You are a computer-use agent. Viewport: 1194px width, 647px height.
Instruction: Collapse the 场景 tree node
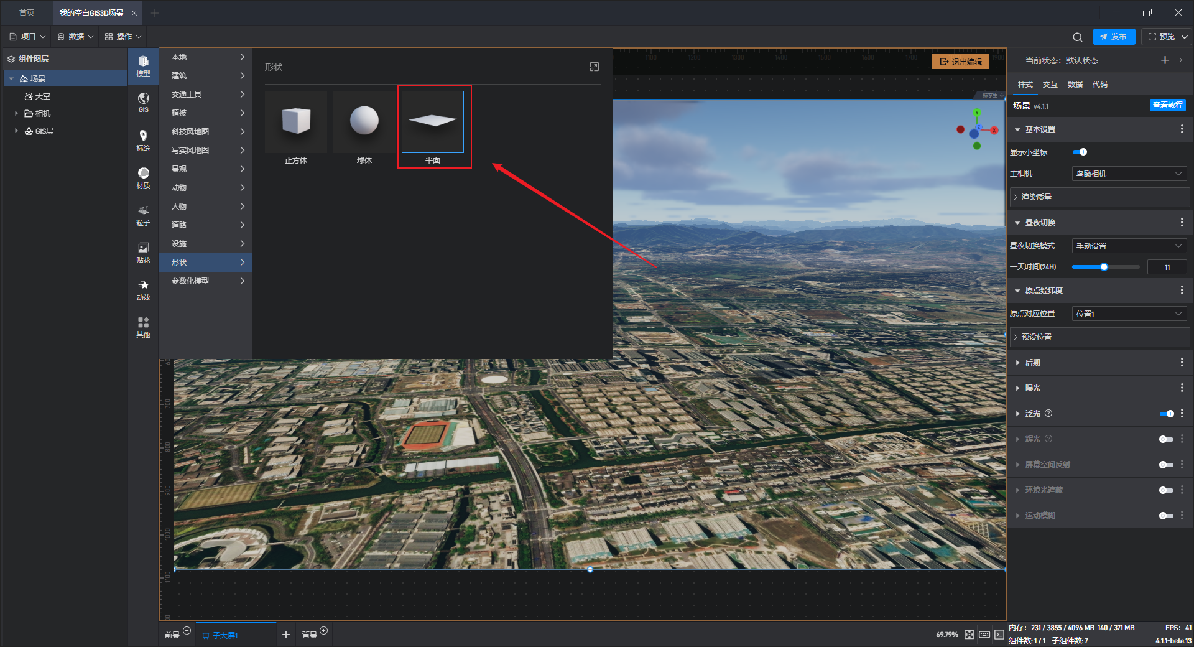(x=11, y=78)
